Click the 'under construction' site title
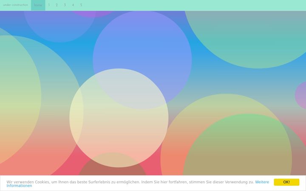The height and width of the screenshot is (191, 306). pos(15,5)
